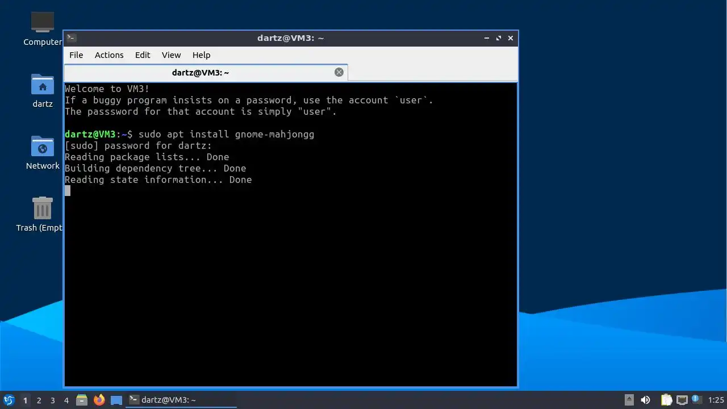Minimize the terminal window
Image resolution: width=727 pixels, height=409 pixels.
coord(487,38)
